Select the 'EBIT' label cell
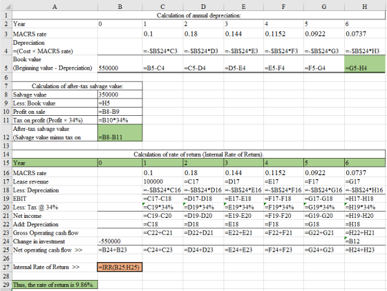This screenshot has width=387, height=291. (55, 199)
